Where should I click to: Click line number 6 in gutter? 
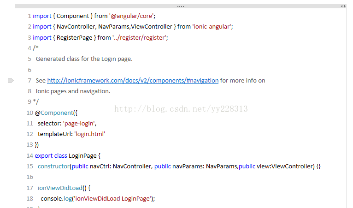click(29, 70)
